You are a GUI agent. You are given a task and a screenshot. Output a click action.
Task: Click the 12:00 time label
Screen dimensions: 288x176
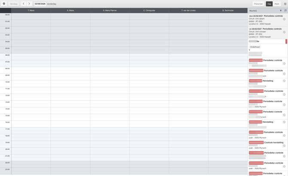[x=7, y=95]
